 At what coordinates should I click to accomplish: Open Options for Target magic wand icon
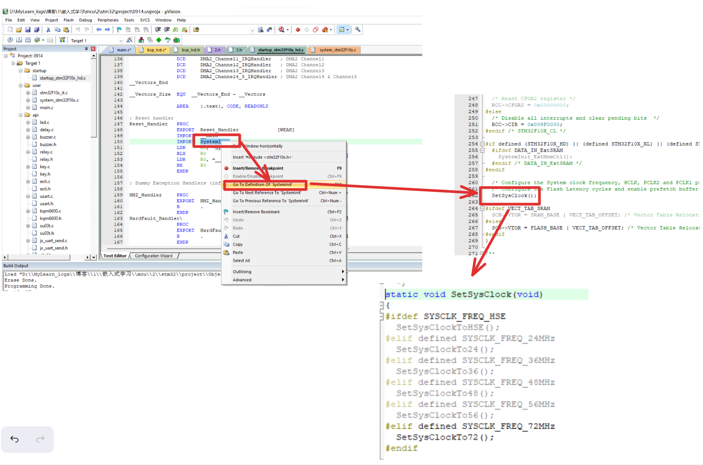129,40
